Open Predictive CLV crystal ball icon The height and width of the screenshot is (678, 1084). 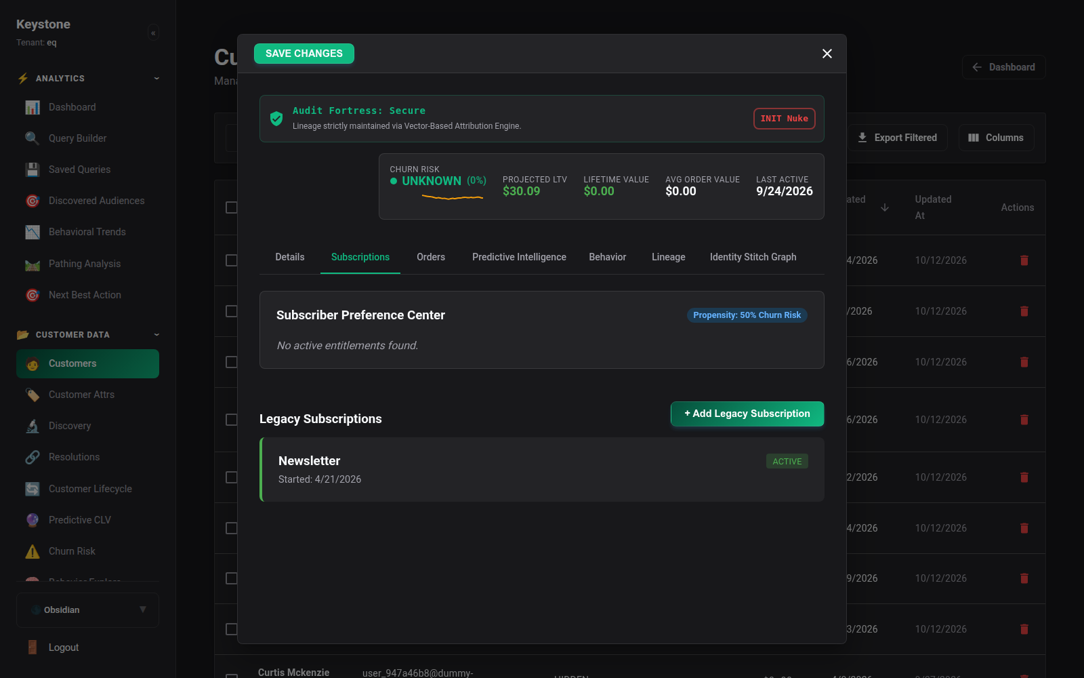(33, 520)
